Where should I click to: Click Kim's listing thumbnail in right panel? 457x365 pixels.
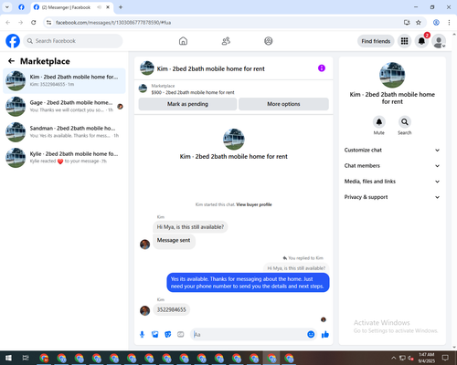click(x=392, y=75)
